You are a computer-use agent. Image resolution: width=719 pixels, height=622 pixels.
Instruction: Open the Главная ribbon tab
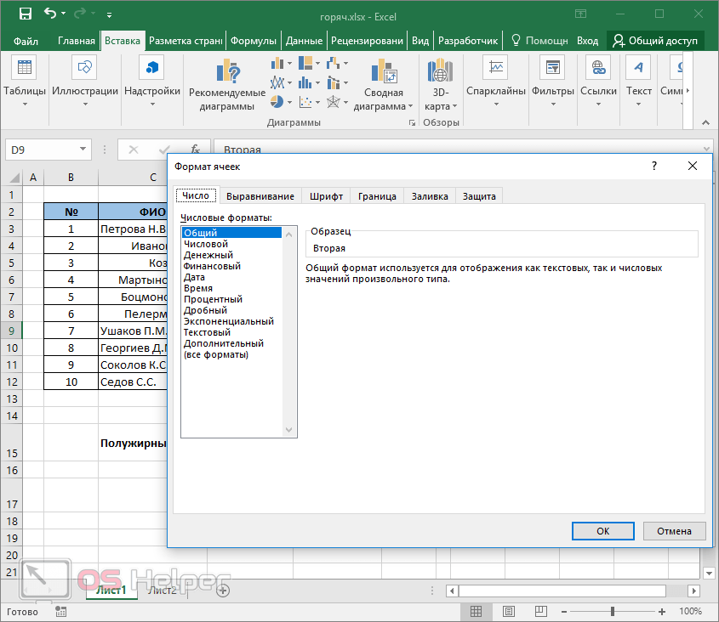(77, 41)
